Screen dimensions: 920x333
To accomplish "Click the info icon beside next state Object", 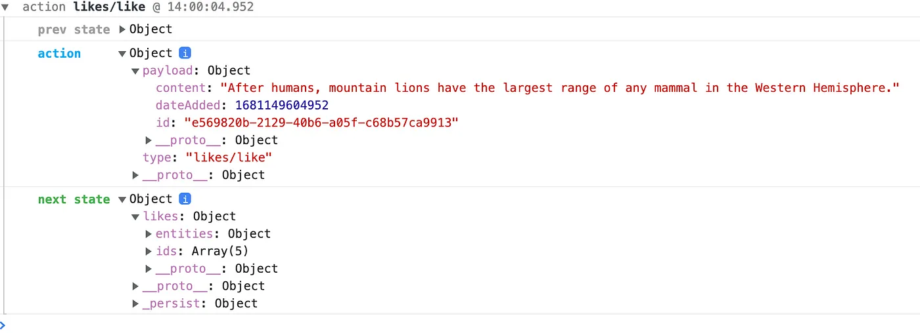I will pyautogui.click(x=185, y=199).
